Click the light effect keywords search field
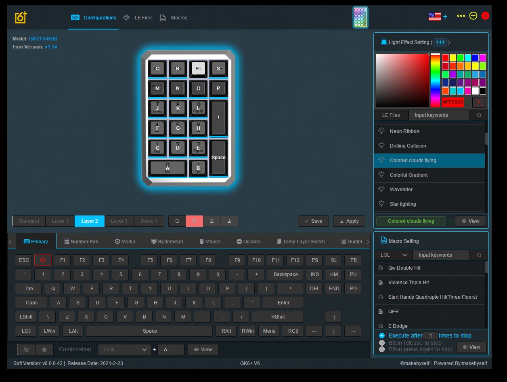This screenshot has width=507, height=382. click(439, 115)
